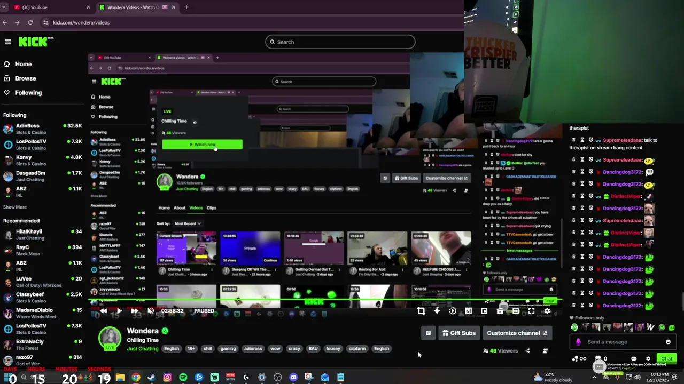Click the Kick search field

(x=340, y=42)
